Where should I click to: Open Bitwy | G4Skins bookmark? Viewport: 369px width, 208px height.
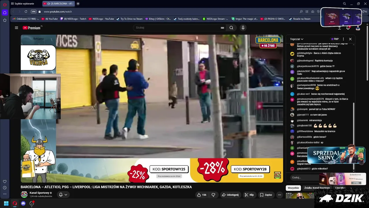(158, 19)
